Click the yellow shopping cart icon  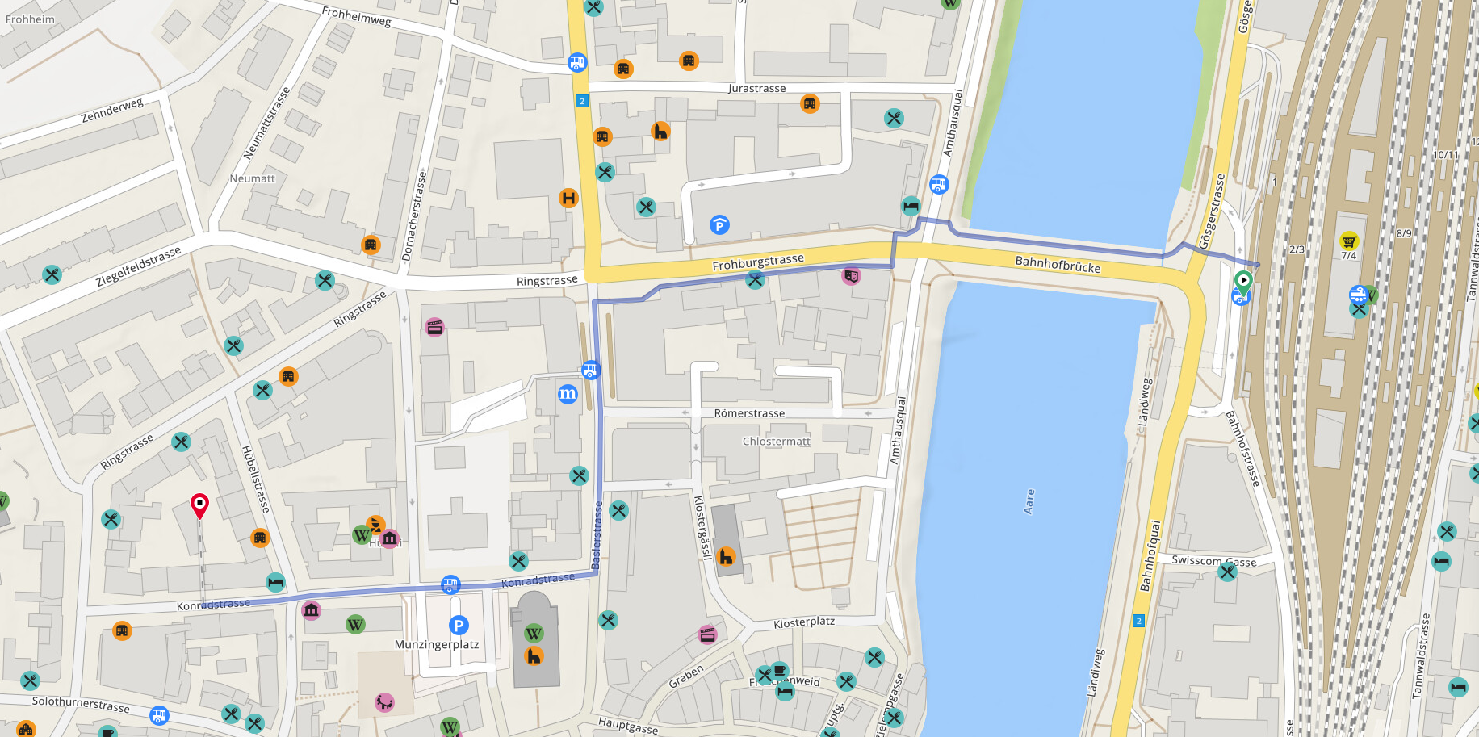[x=1349, y=241]
